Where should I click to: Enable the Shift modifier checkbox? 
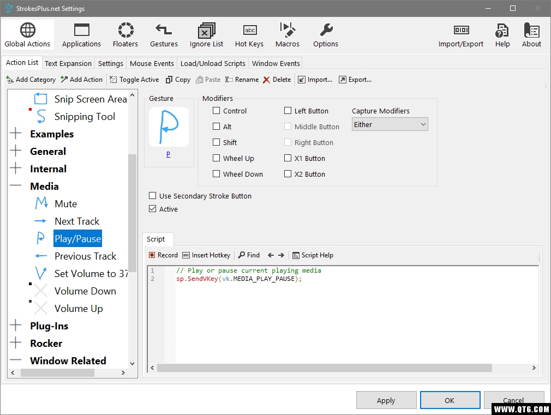coord(217,142)
